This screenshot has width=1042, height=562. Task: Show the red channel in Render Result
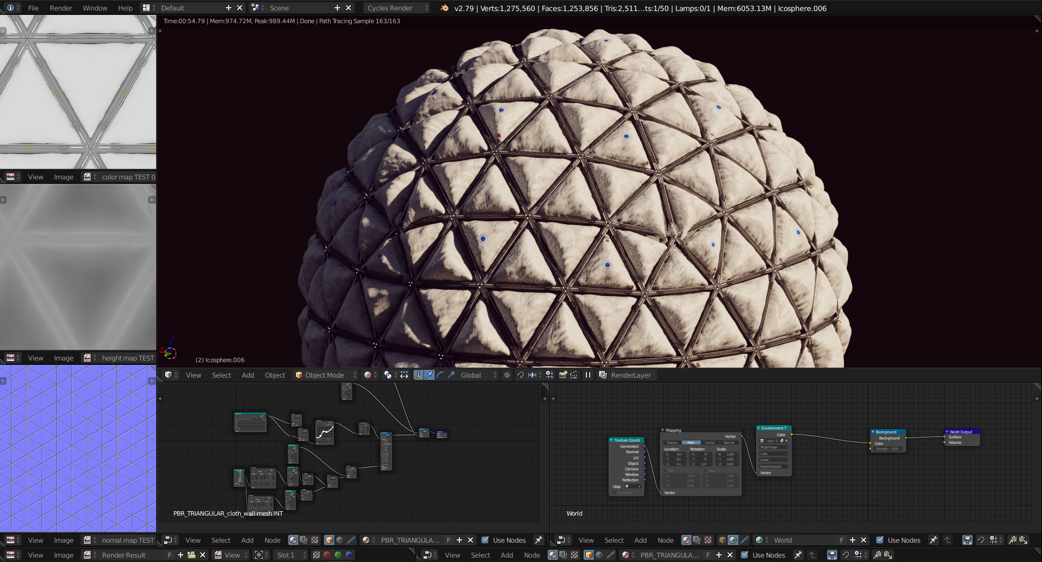coord(327,555)
